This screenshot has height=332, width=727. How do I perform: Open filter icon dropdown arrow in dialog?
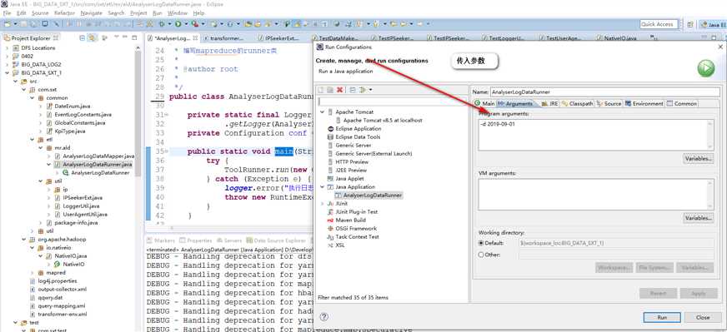click(370, 90)
